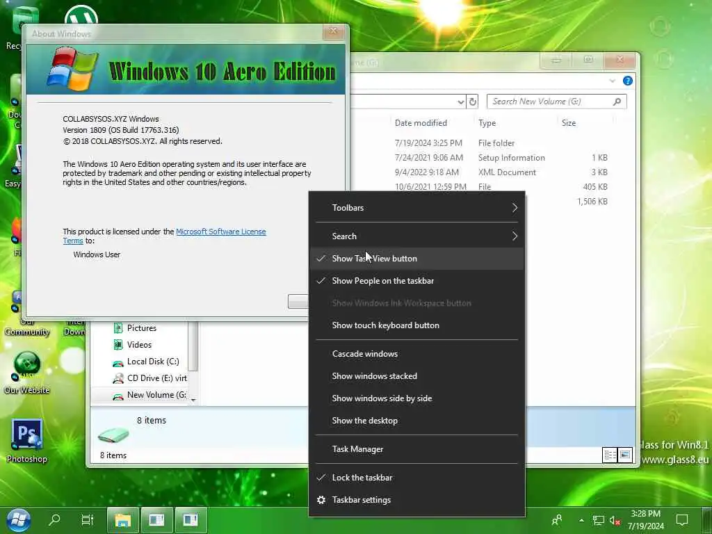Screen dimensions: 712x534
Task: Sort by Date modified column
Action: [421, 123]
